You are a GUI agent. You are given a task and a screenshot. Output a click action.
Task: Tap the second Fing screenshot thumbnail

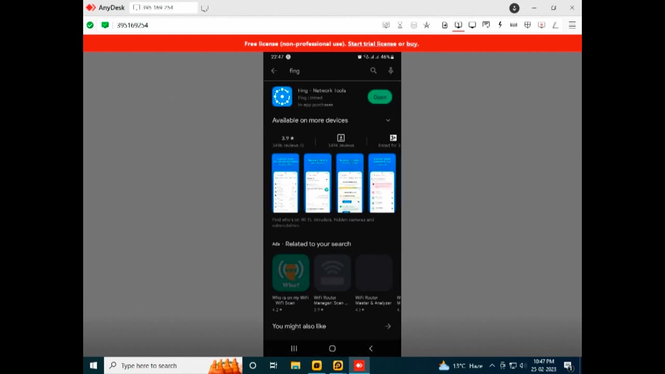[317, 183]
